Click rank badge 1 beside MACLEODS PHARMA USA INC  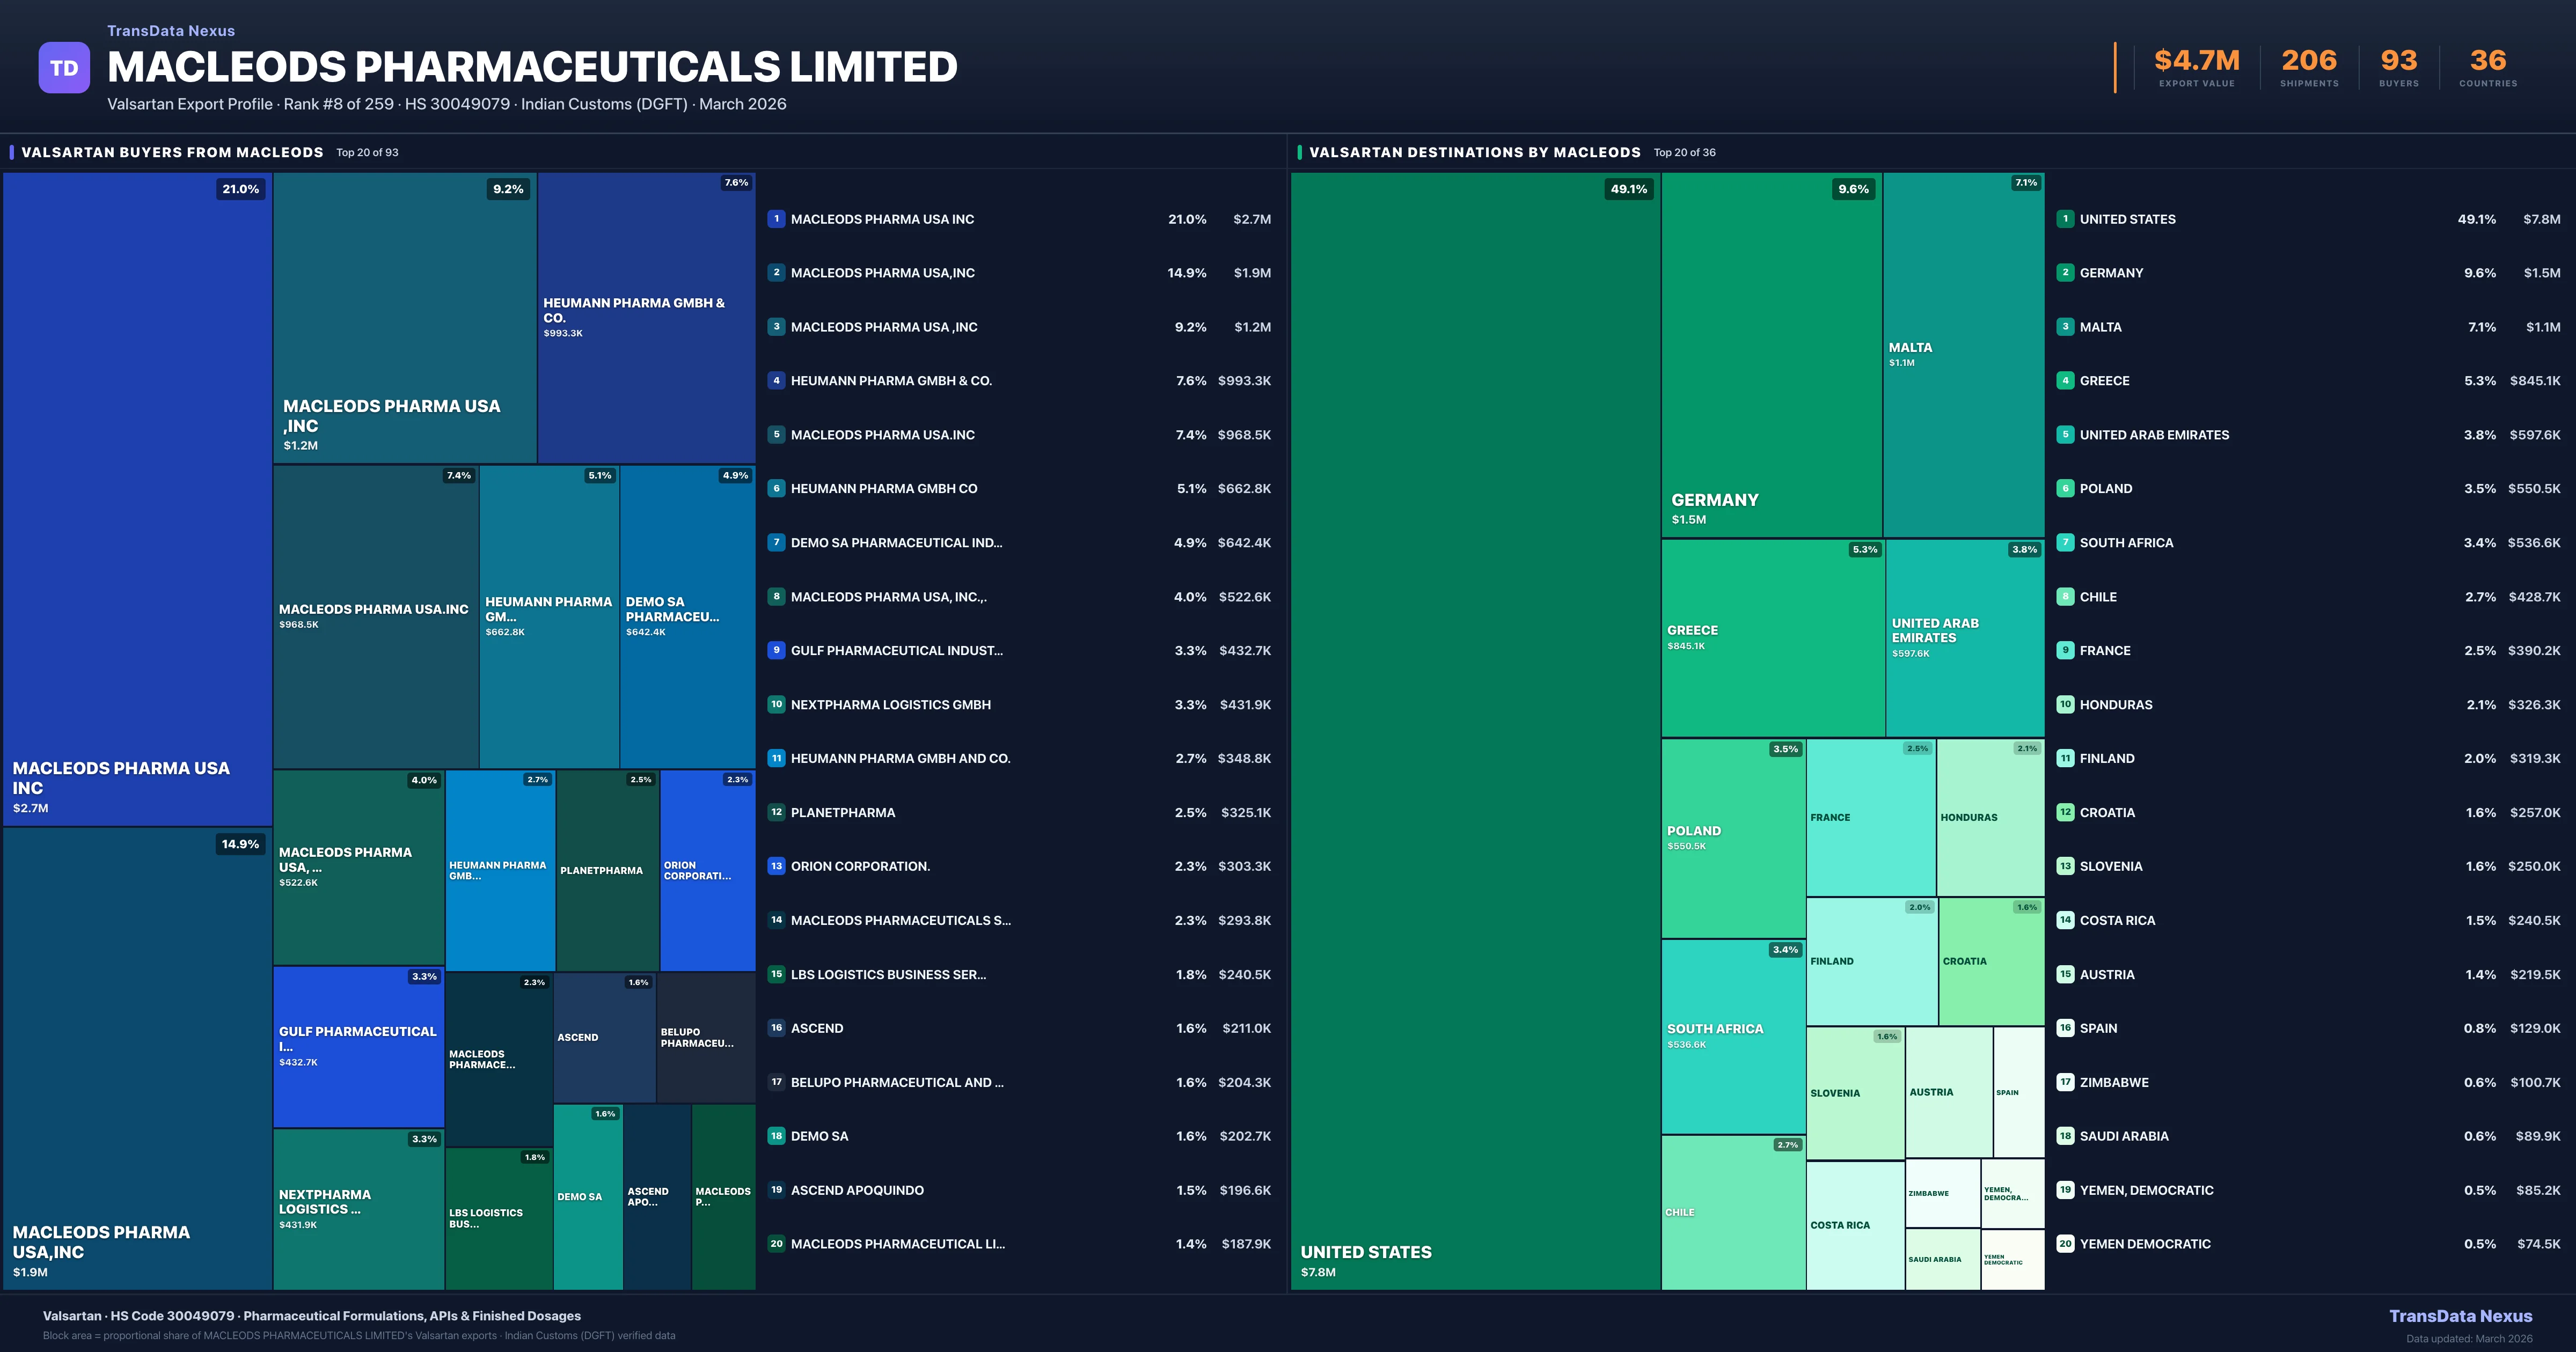[776, 219]
